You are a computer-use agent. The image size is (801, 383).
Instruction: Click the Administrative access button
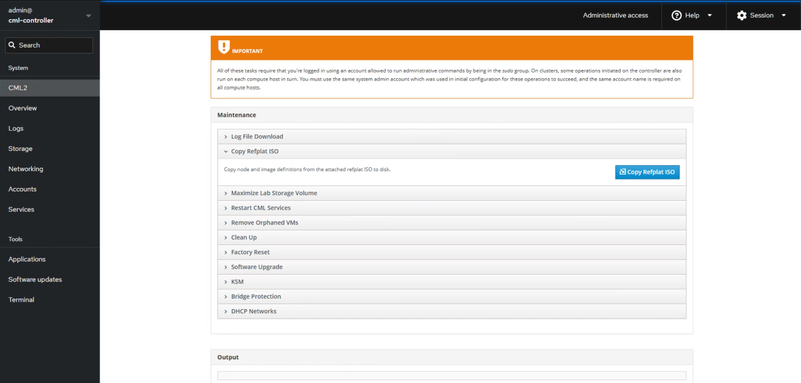click(x=615, y=16)
